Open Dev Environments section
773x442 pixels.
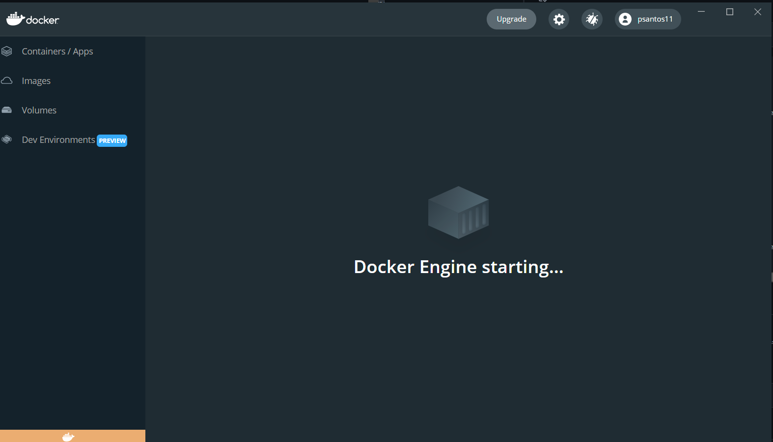tap(58, 139)
